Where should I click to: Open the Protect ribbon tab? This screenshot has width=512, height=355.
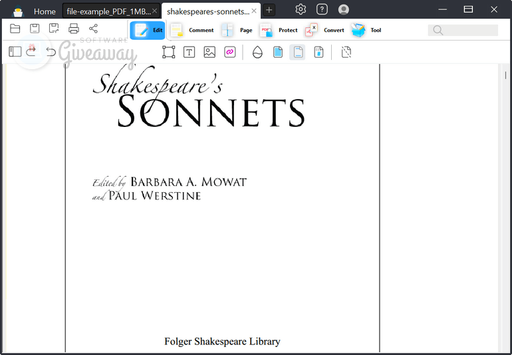279,31
